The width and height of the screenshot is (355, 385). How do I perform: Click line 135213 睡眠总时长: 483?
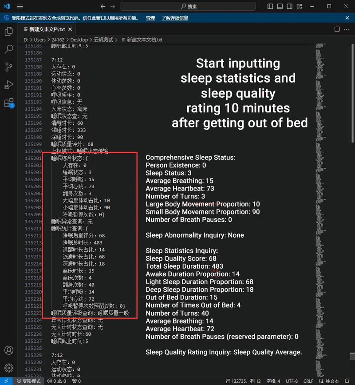83,242
